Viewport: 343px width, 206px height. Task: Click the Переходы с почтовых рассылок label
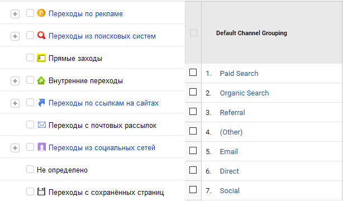coord(102,125)
